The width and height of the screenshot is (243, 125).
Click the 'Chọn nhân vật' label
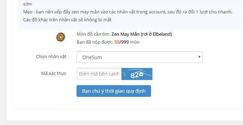51,57
